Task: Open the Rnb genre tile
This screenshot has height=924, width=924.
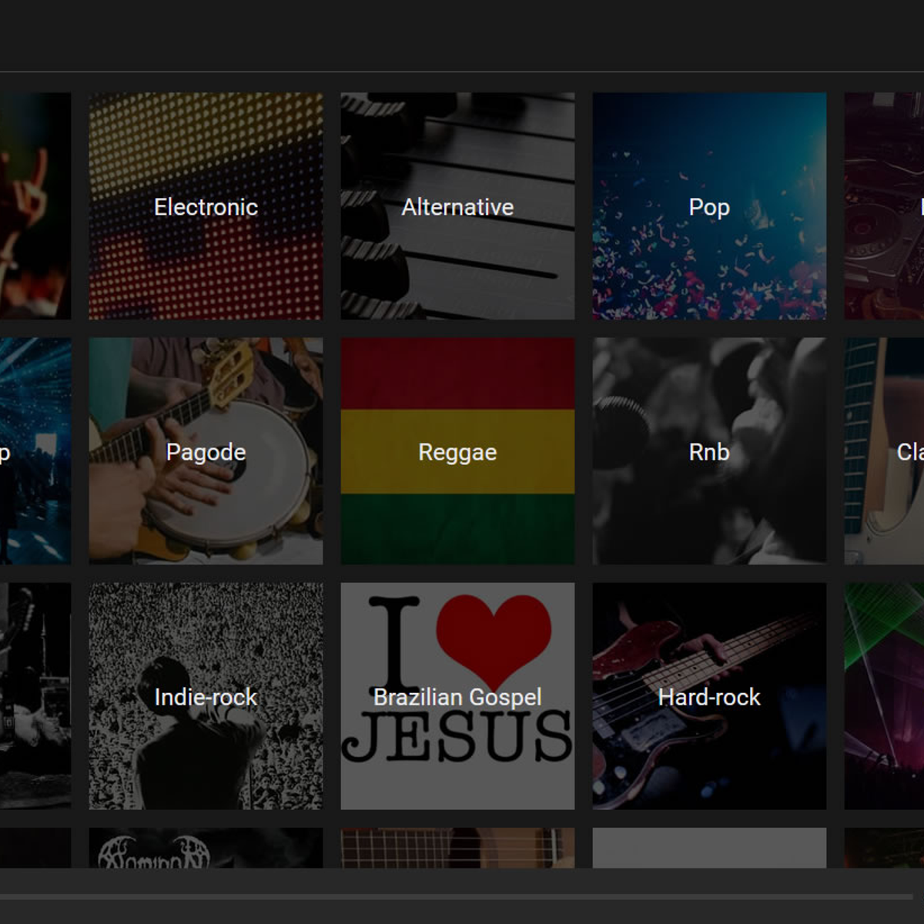Action: tap(709, 451)
